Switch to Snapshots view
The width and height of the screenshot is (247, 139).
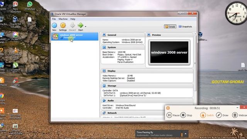pyautogui.click(x=185, y=27)
